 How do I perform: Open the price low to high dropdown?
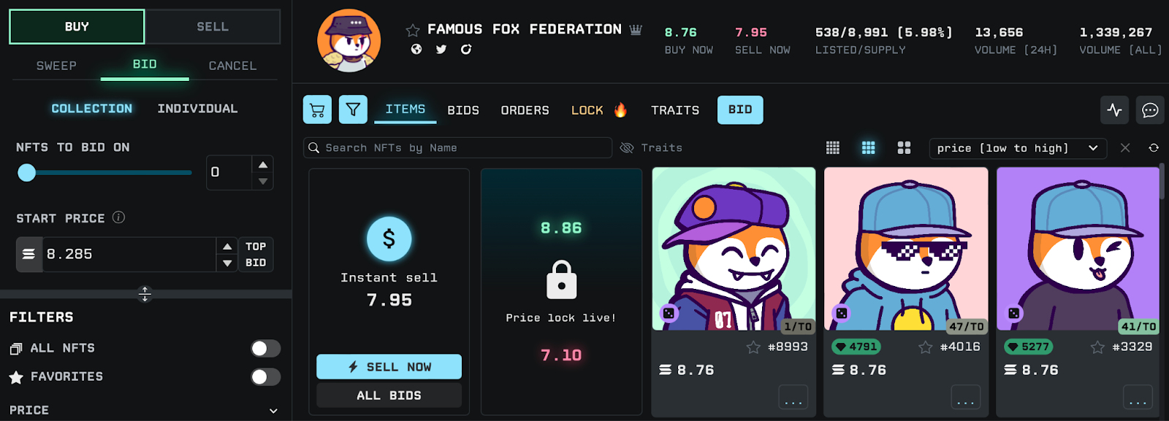coord(1018,148)
